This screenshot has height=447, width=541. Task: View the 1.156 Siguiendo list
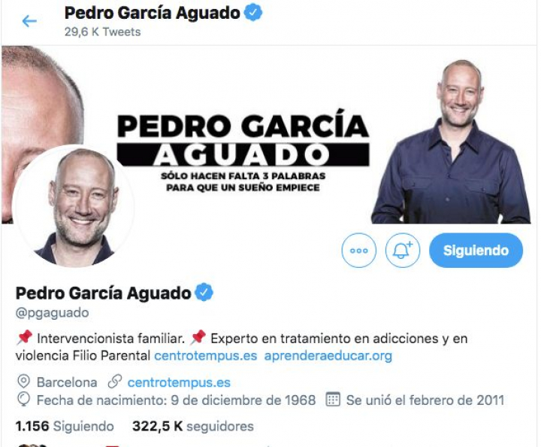(x=65, y=426)
